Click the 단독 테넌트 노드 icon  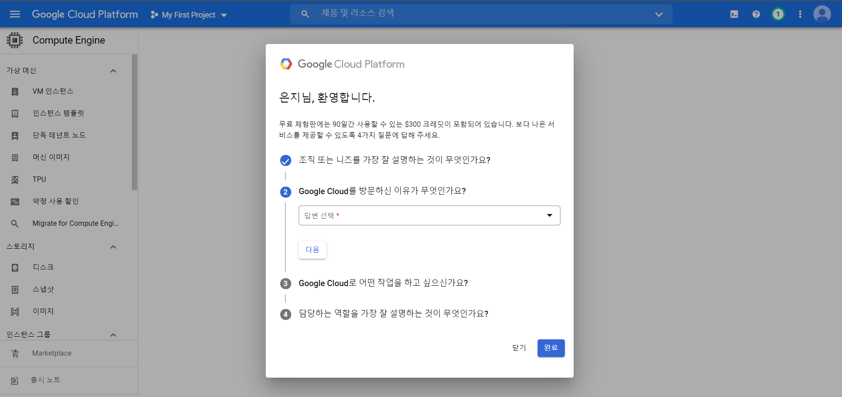click(15, 136)
